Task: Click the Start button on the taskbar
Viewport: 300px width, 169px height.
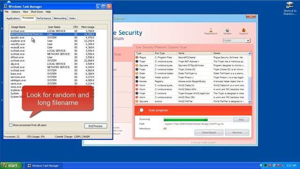Action: (11, 165)
